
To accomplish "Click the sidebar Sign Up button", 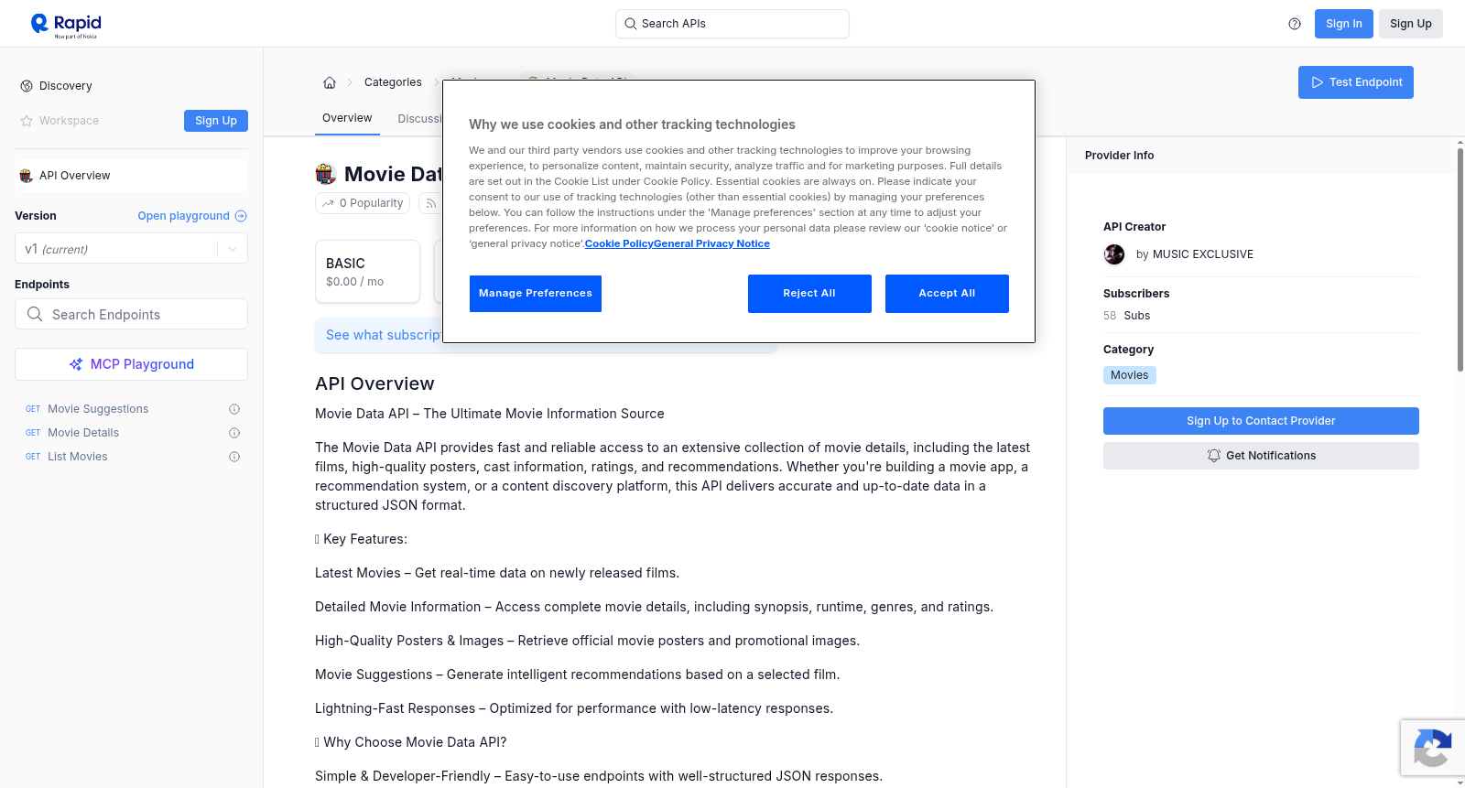I will [x=216, y=121].
